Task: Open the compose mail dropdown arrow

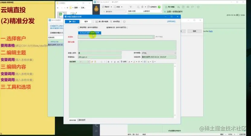Action: coord(111,7)
